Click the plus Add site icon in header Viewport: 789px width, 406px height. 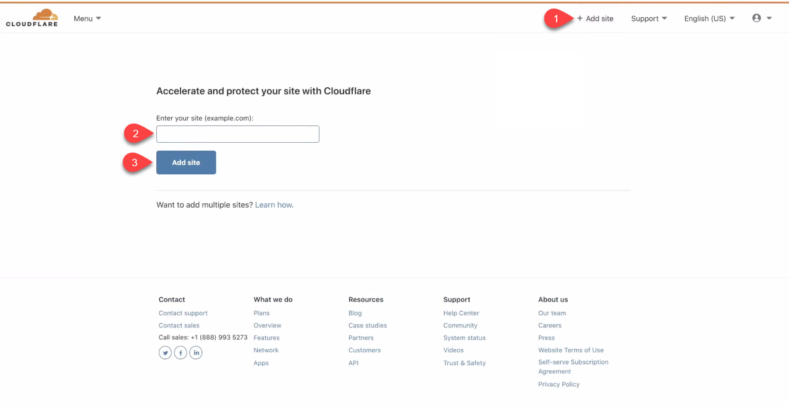point(579,19)
